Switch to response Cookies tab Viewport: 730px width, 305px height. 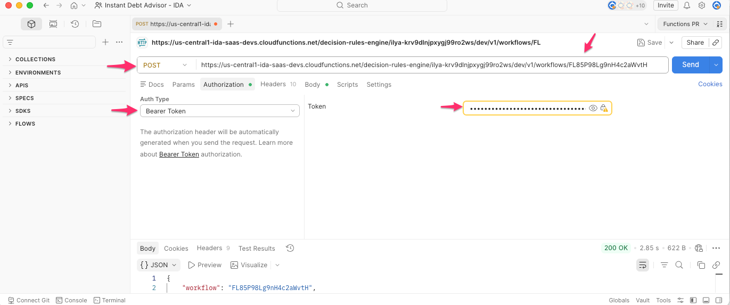pyautogui.click(x=176, y=249)
